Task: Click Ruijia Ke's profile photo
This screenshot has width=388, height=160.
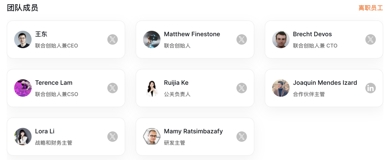Action: 152,88
